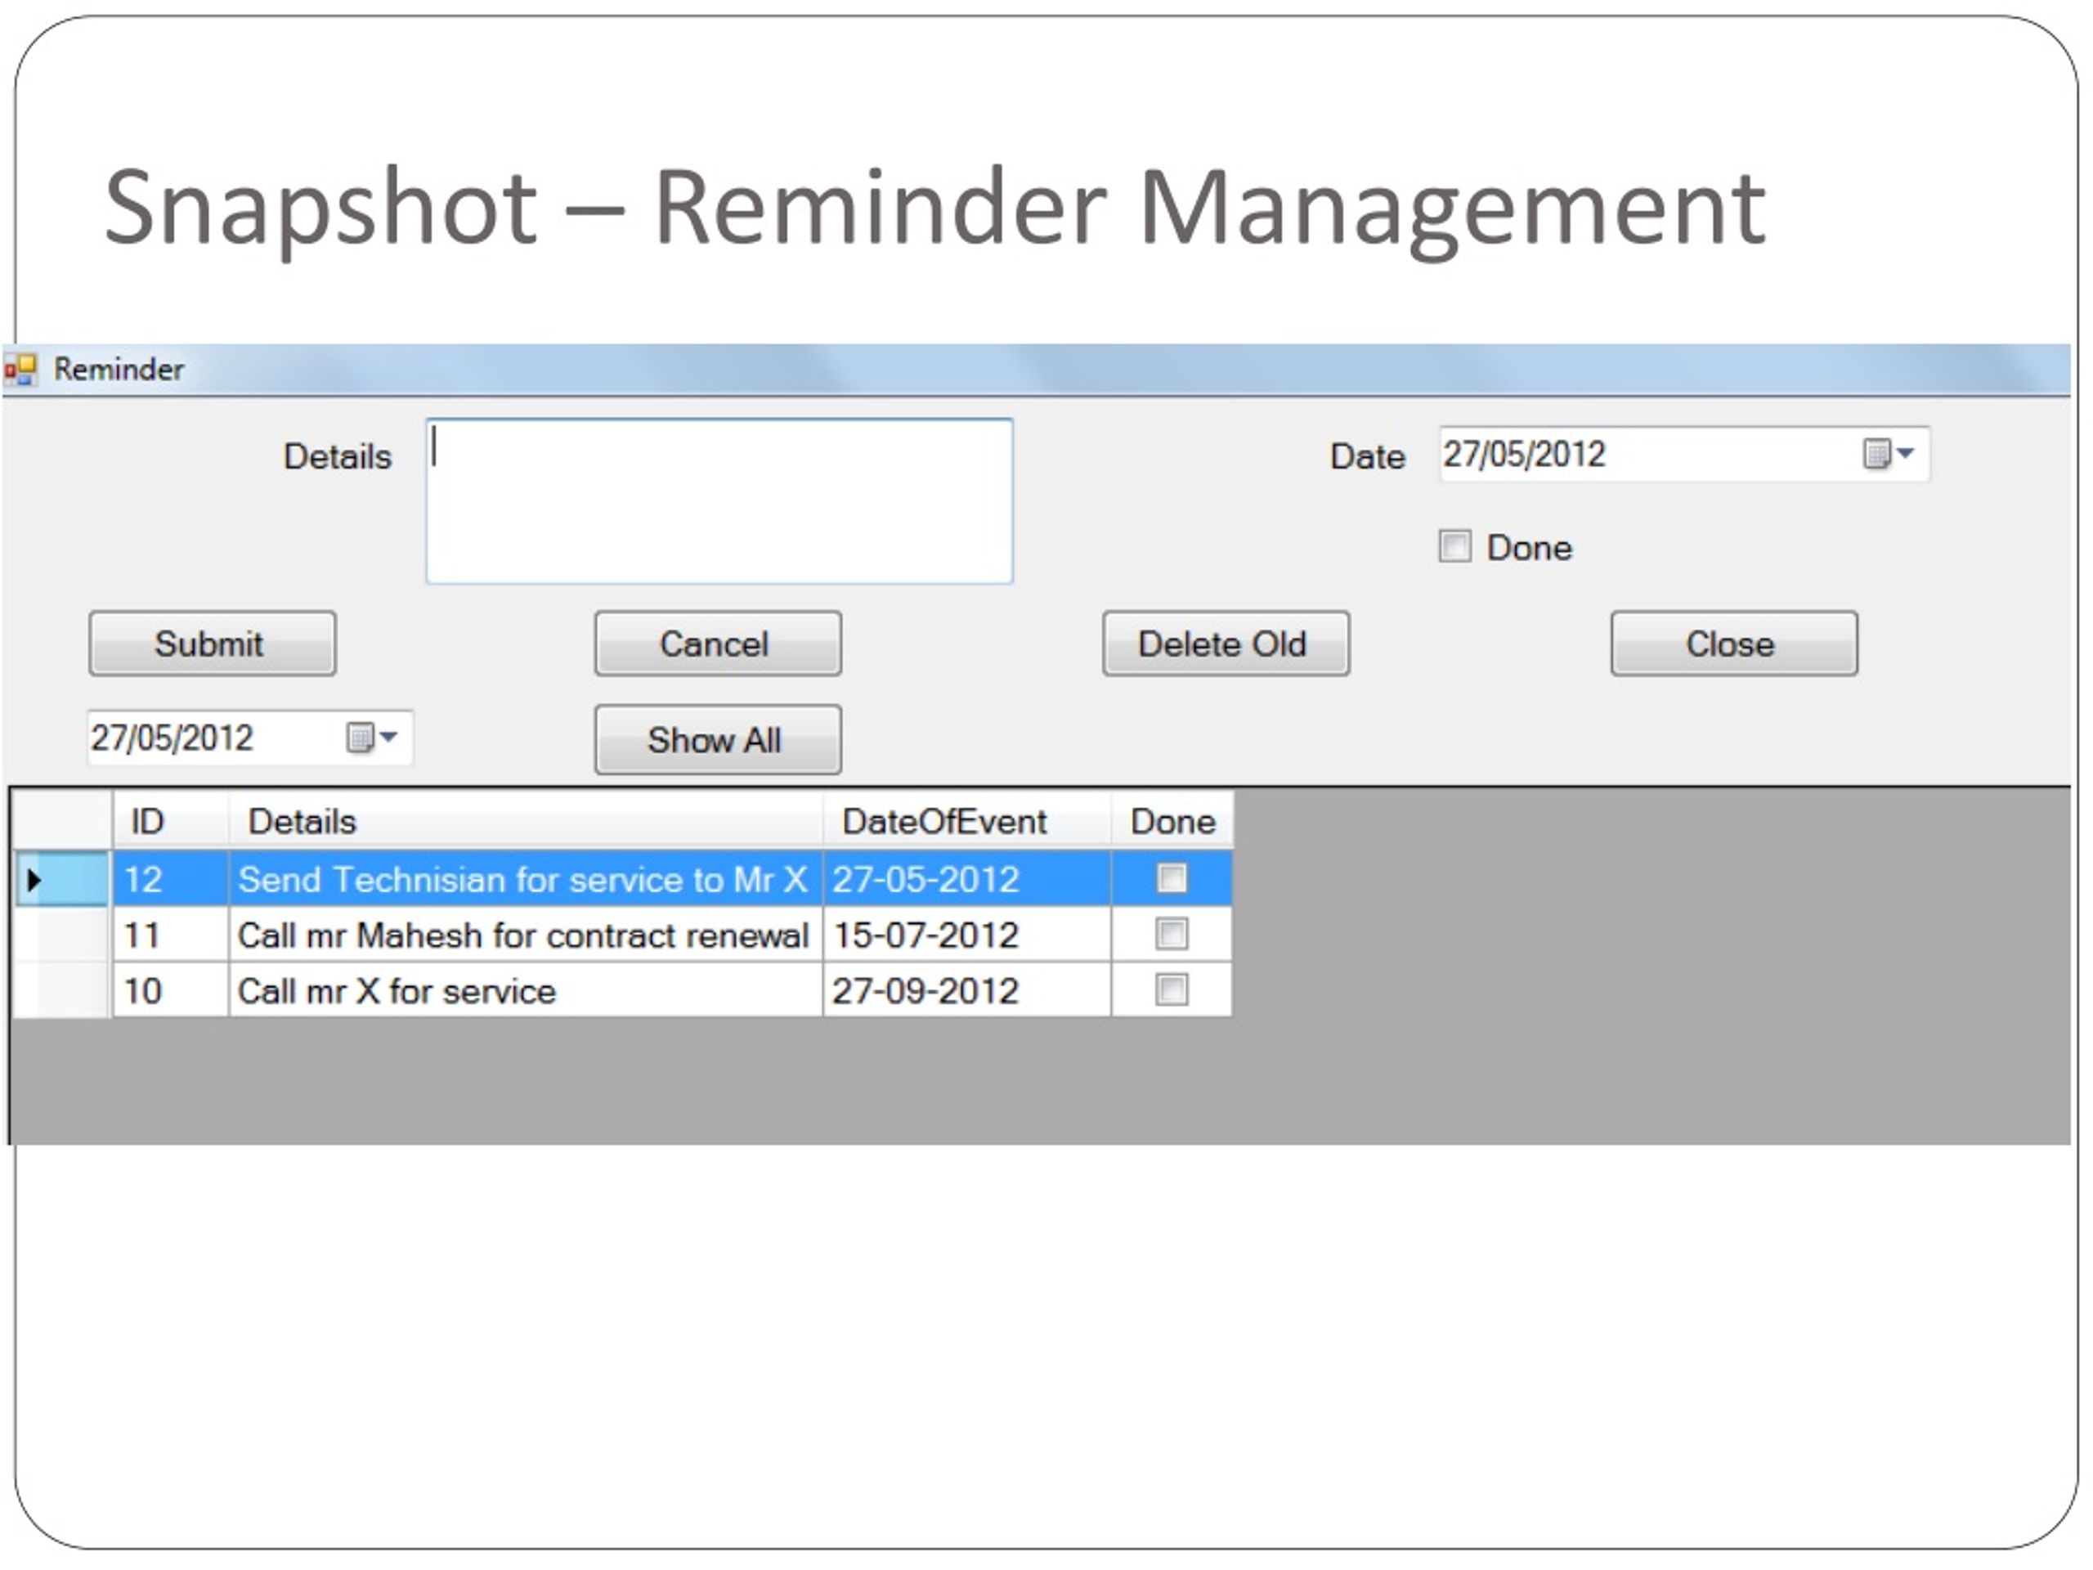The width and height of the screenshot is (2093, 1570).
Task: Sort grid by ID column header
Action: tap(171, 820)
